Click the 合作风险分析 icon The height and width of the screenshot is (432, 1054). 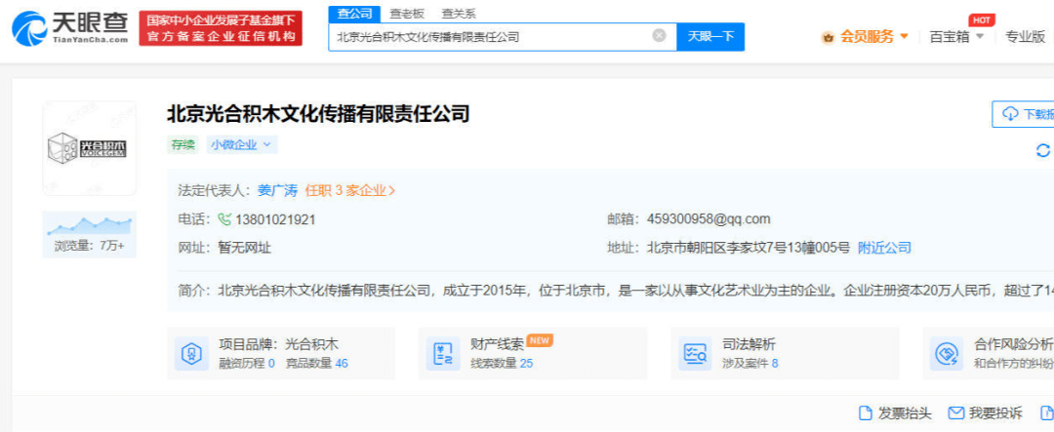pyautogui.click(x=947, y=353)
